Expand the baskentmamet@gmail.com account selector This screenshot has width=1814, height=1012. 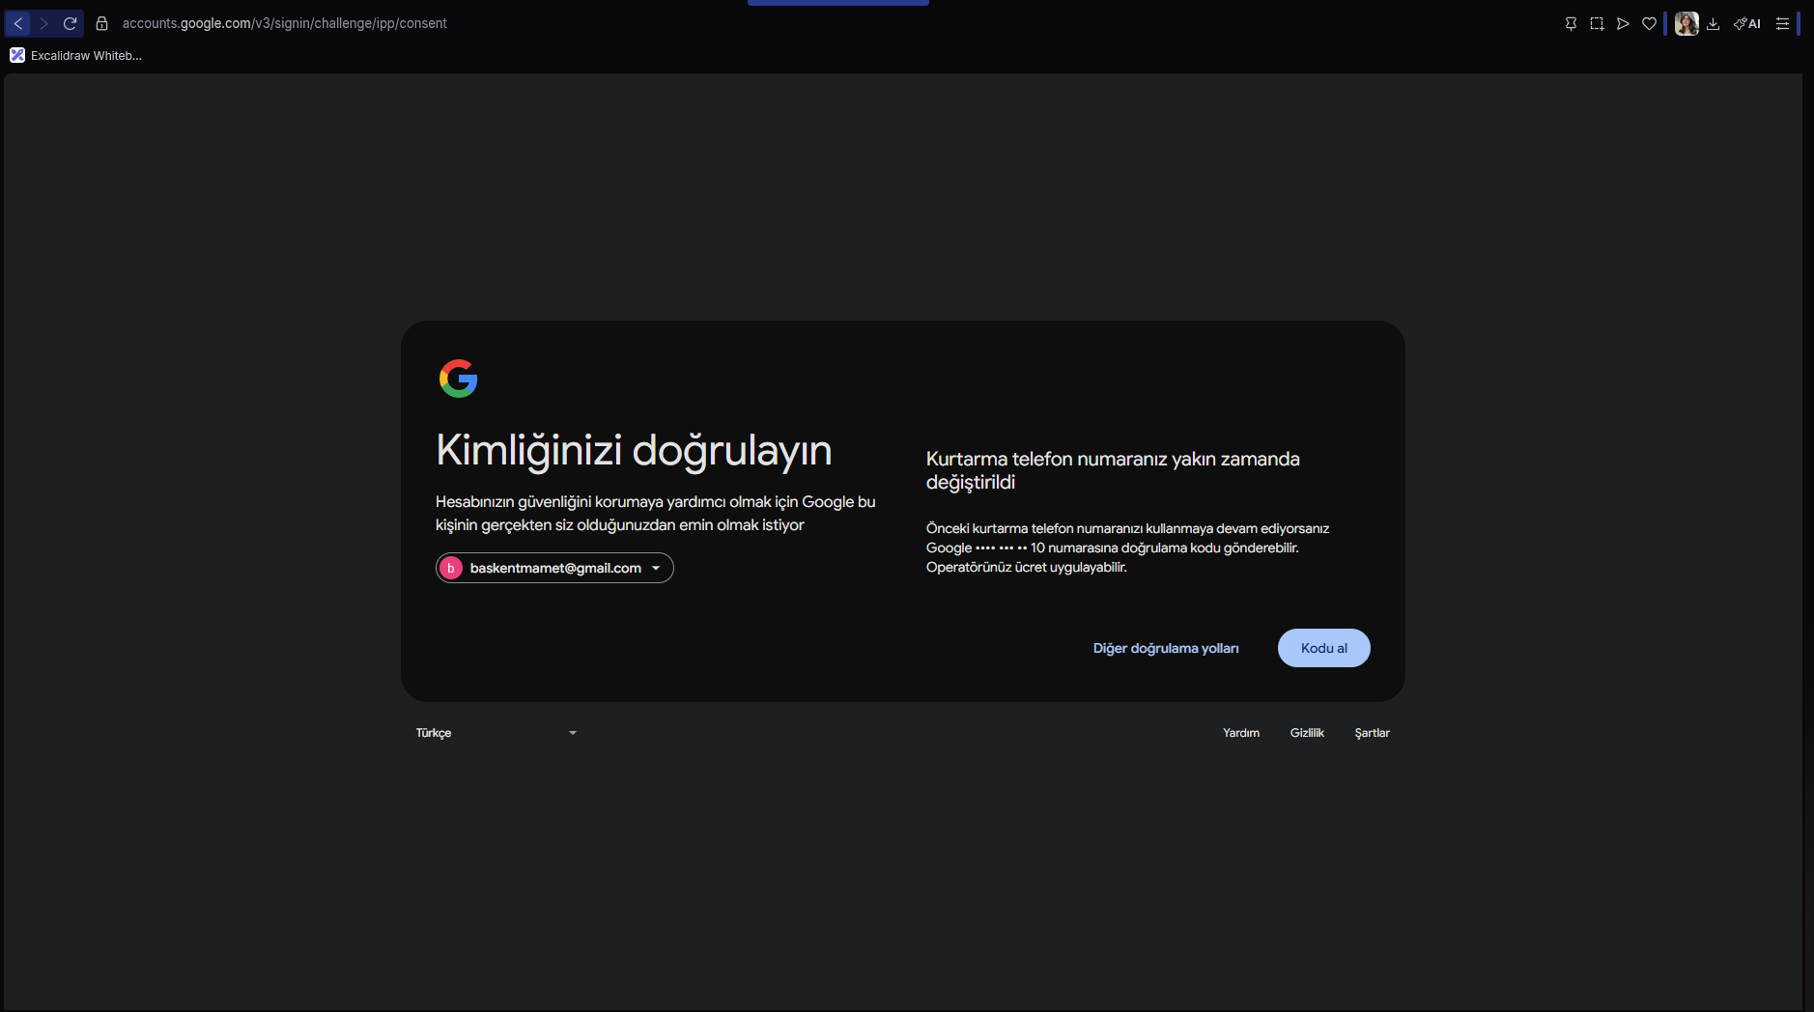click(554, 568)
